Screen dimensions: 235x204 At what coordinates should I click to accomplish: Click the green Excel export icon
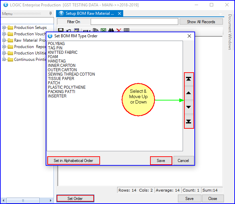tap(103, 30)
